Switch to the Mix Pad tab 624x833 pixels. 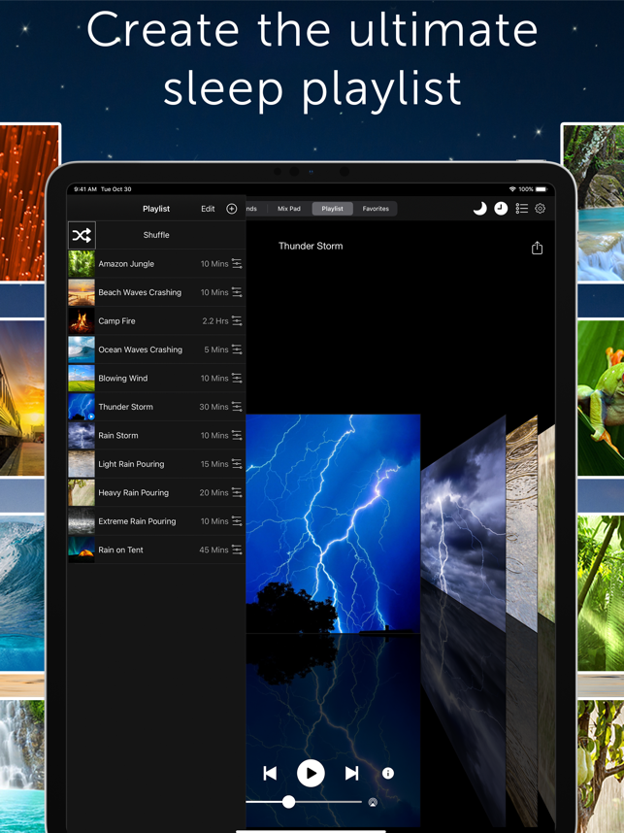coord(289,209)
